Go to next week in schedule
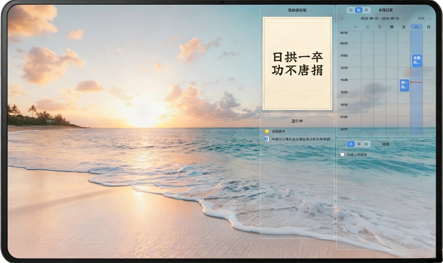Screen dimensions: 443x263 430,19
